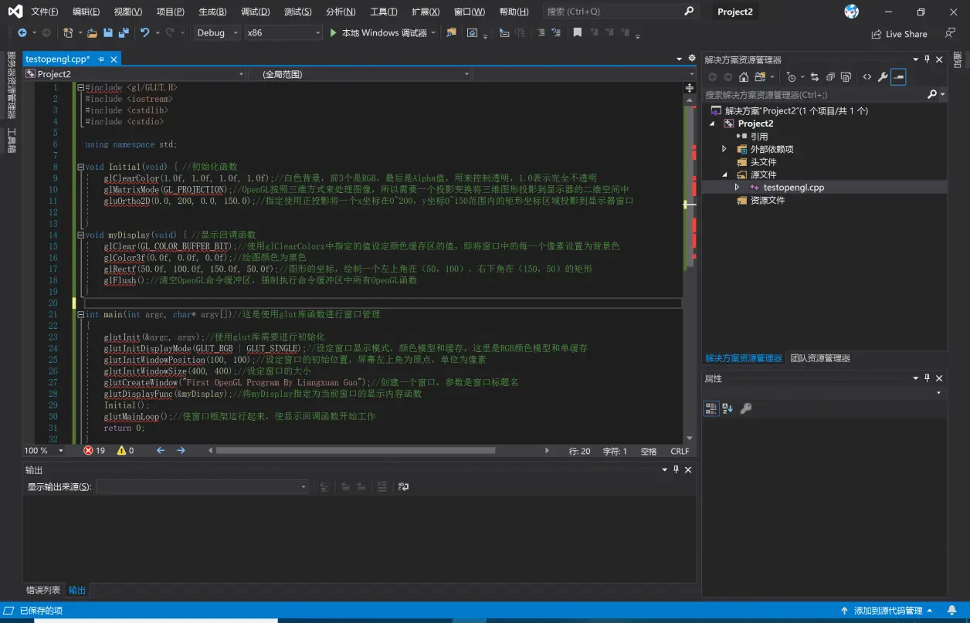Click the Live Share button

pos(900,34)
